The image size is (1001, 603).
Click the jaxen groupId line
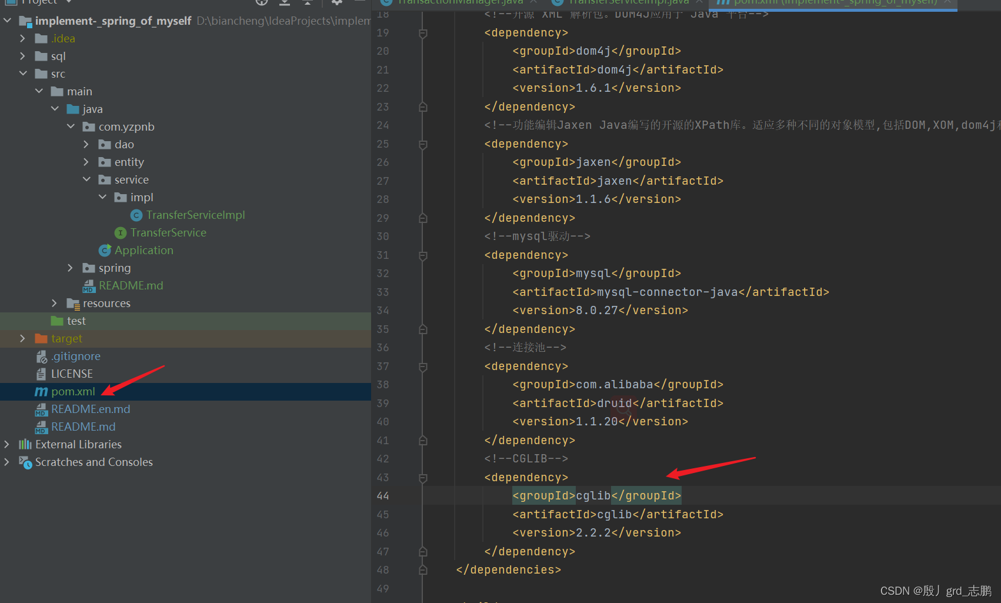click(596, 162)
